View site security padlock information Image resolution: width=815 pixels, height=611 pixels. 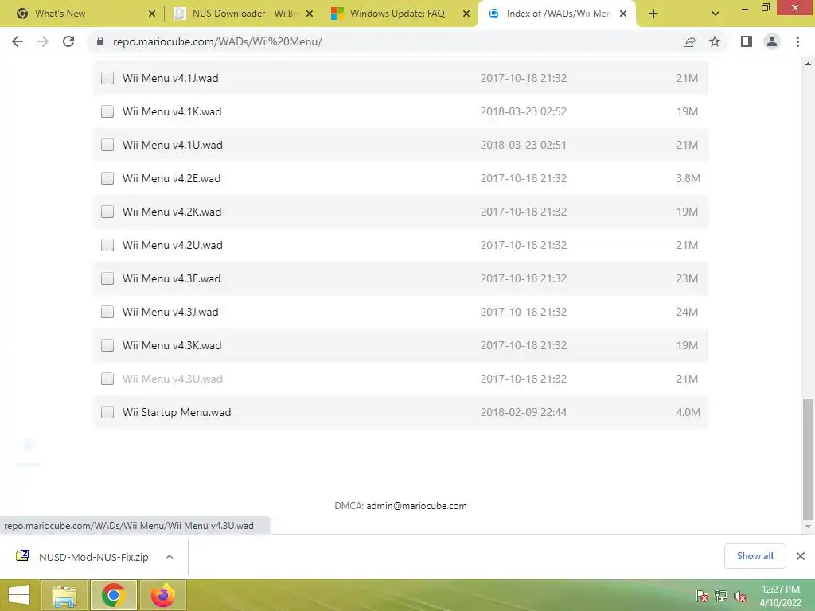pyautogui.click(x=100, y=41)
